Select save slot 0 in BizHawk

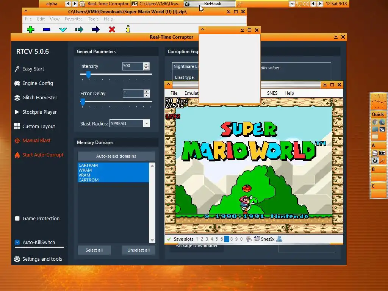[x=241, y=239]
